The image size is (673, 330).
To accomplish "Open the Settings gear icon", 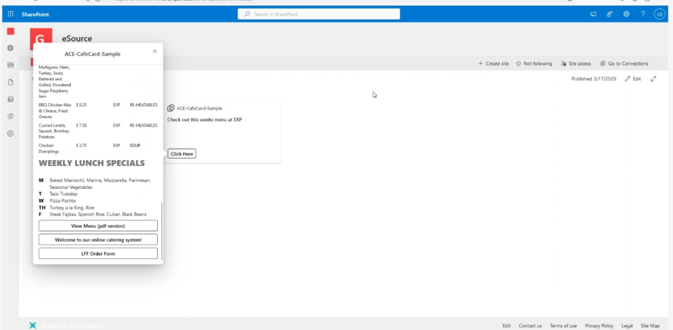I will pos(626,14).
